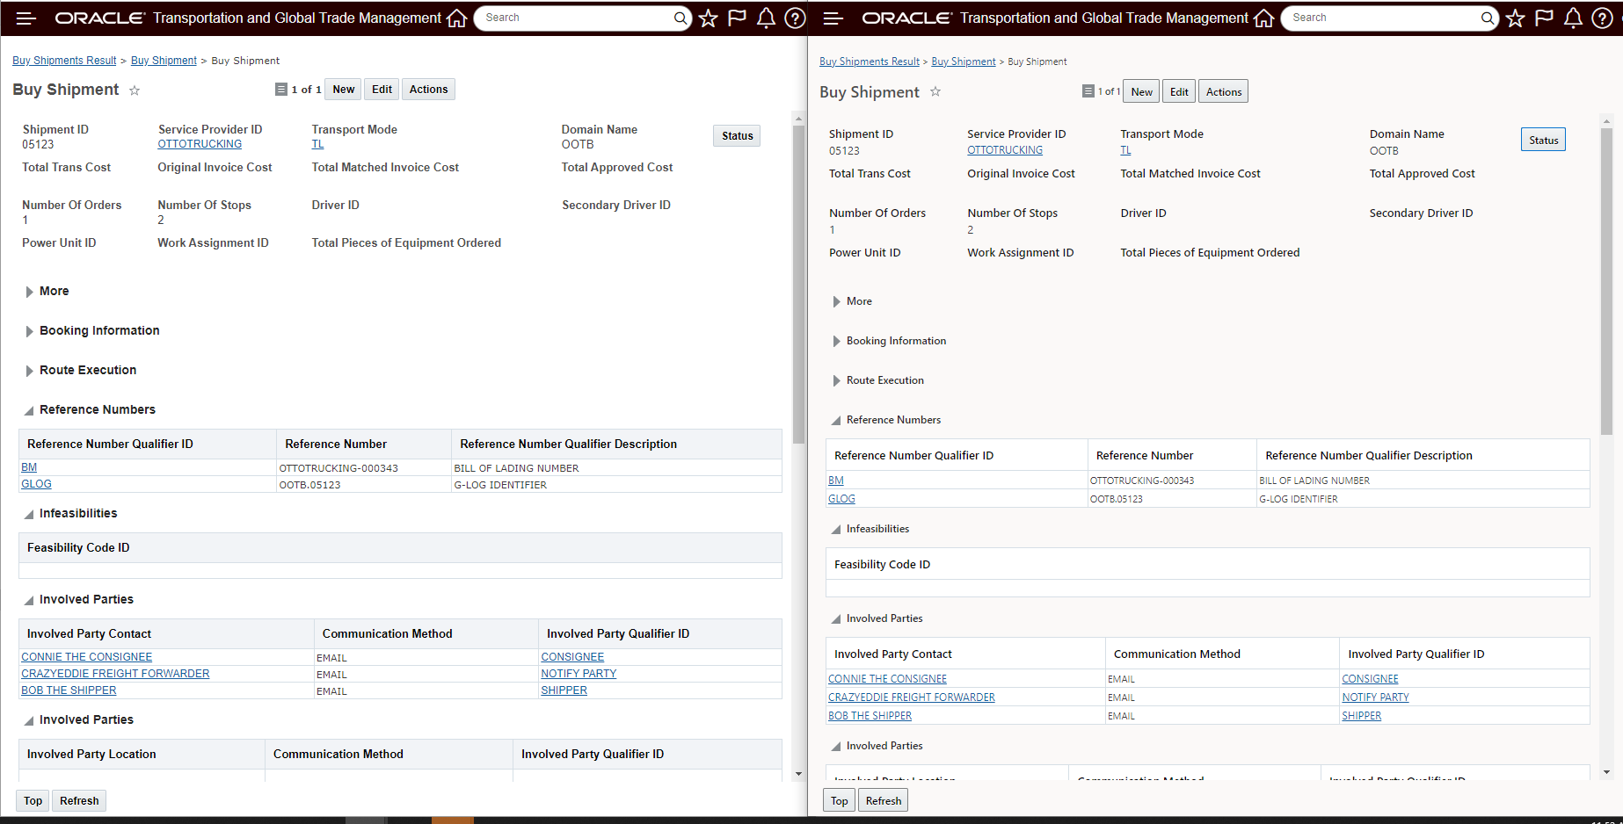Click the flag icon in the header
1623x824 pixels.
pyautogui.click(x=737, y=18)
